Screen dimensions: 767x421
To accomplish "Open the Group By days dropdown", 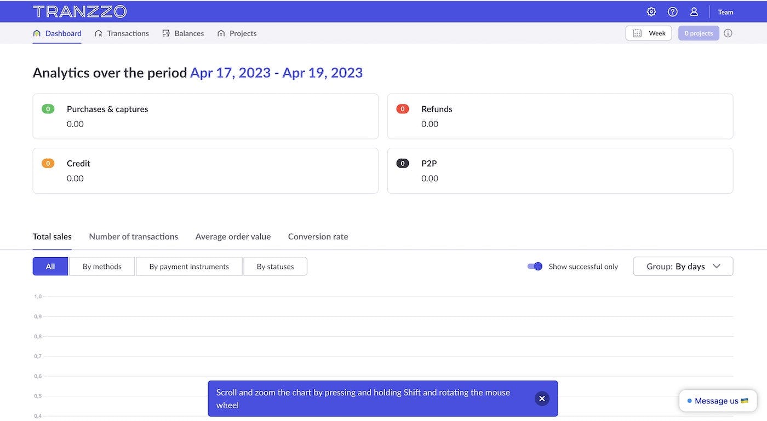I will [x=683, y=266].
